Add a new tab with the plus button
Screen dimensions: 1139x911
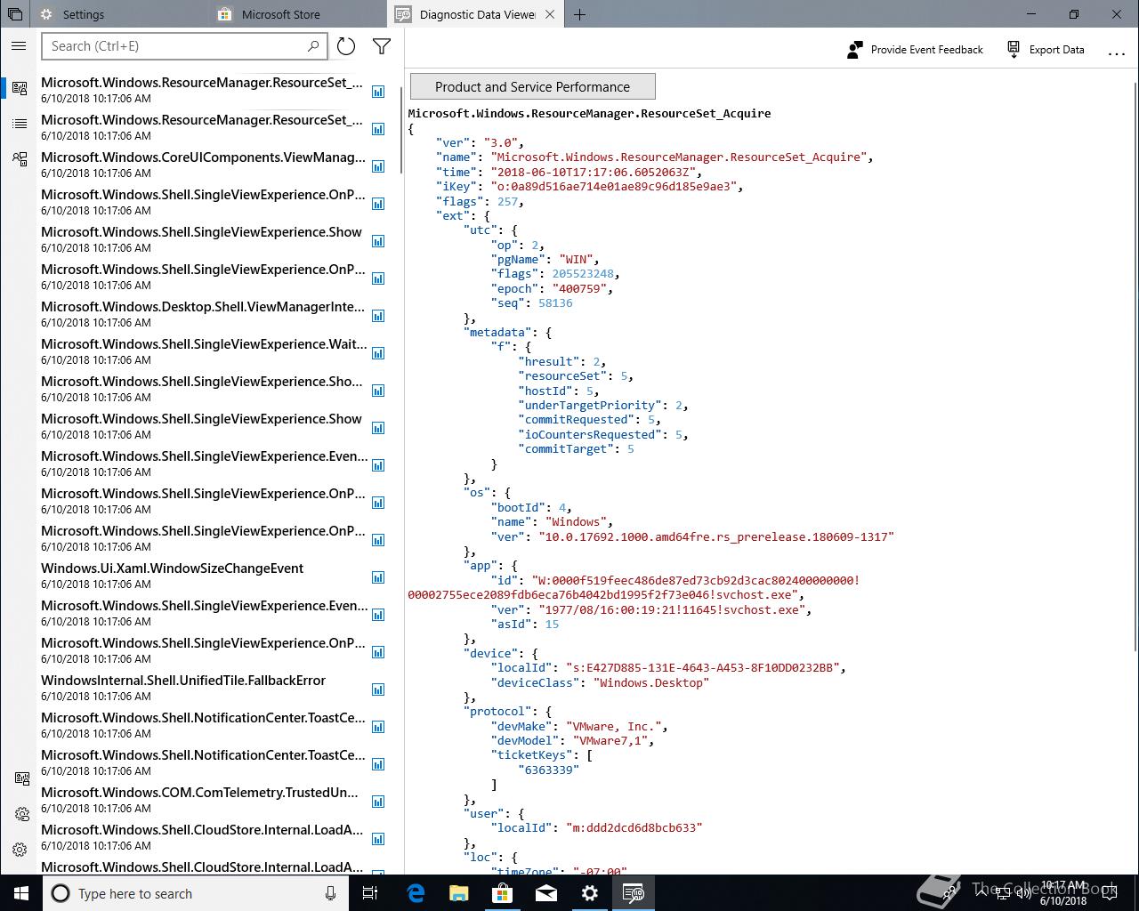pos(579,14)
